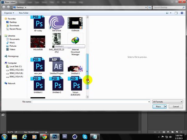Screen dimensions: 187x140
Task: Click the file list scrollbar thumb
Action: click(87, 71)
